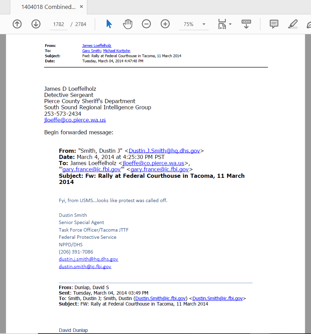Expand the 75% zoom level dropdown
The image size is (311, 334).
pyautogui.click(x=204, y=24)
